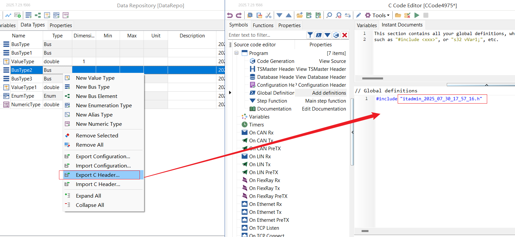Click the save-as disk icon with right arrow
The image size is (515, 237).
(x=318, y=15)
